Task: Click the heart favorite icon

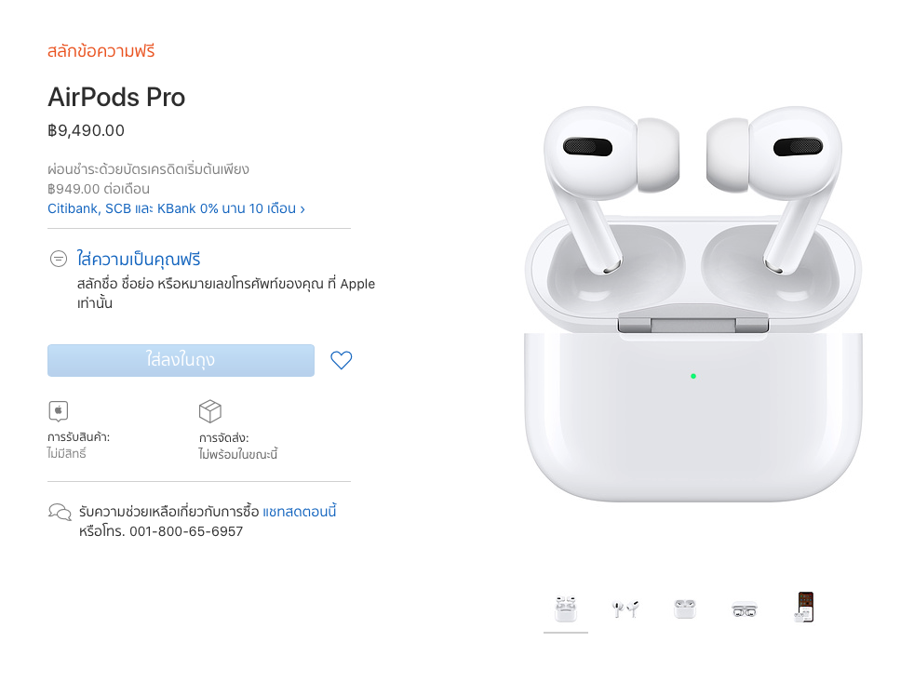Action: 341,360
